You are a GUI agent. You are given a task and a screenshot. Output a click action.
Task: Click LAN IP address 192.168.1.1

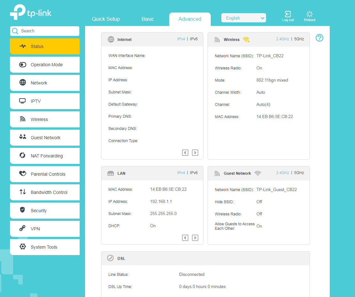[161, 201]
